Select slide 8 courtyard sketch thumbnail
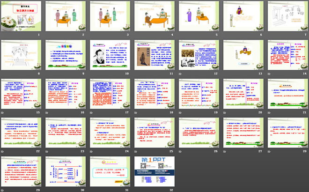Screen dimensions: 309x192 21,55
